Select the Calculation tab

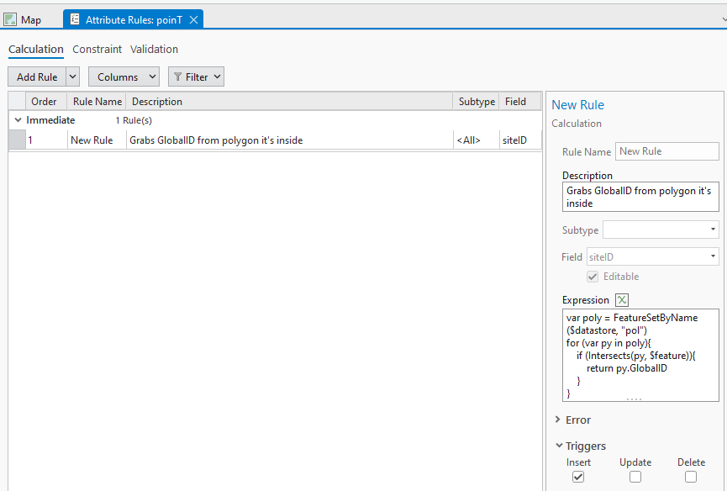pos(35,49)
